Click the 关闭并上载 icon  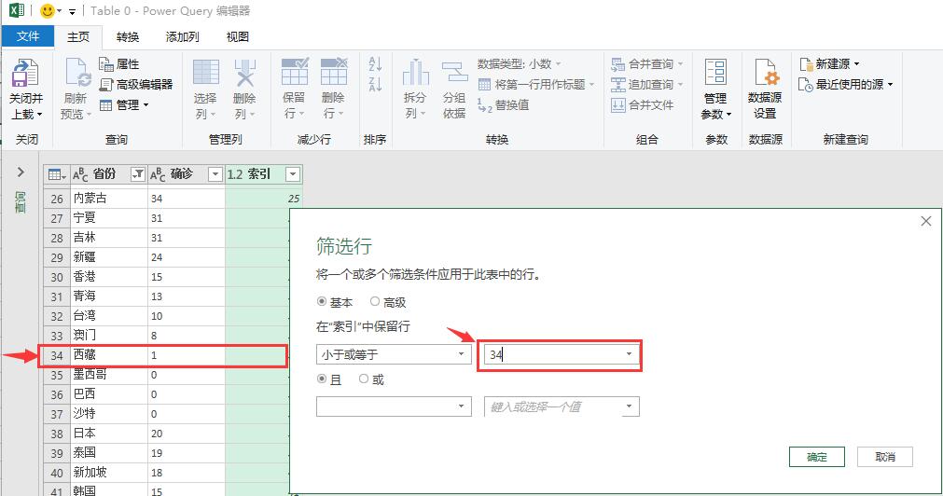[25, 75]
